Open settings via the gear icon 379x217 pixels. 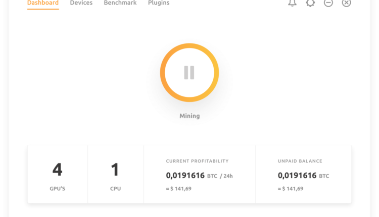[x=310, y=3]
